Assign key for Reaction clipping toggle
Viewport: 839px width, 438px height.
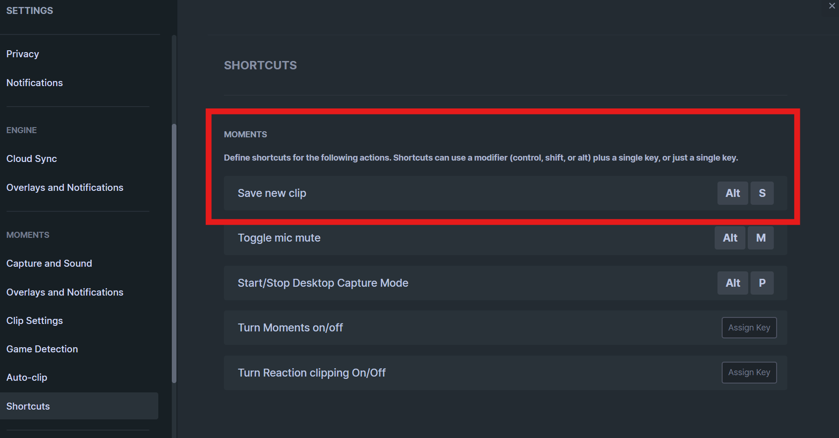(749, 373)
